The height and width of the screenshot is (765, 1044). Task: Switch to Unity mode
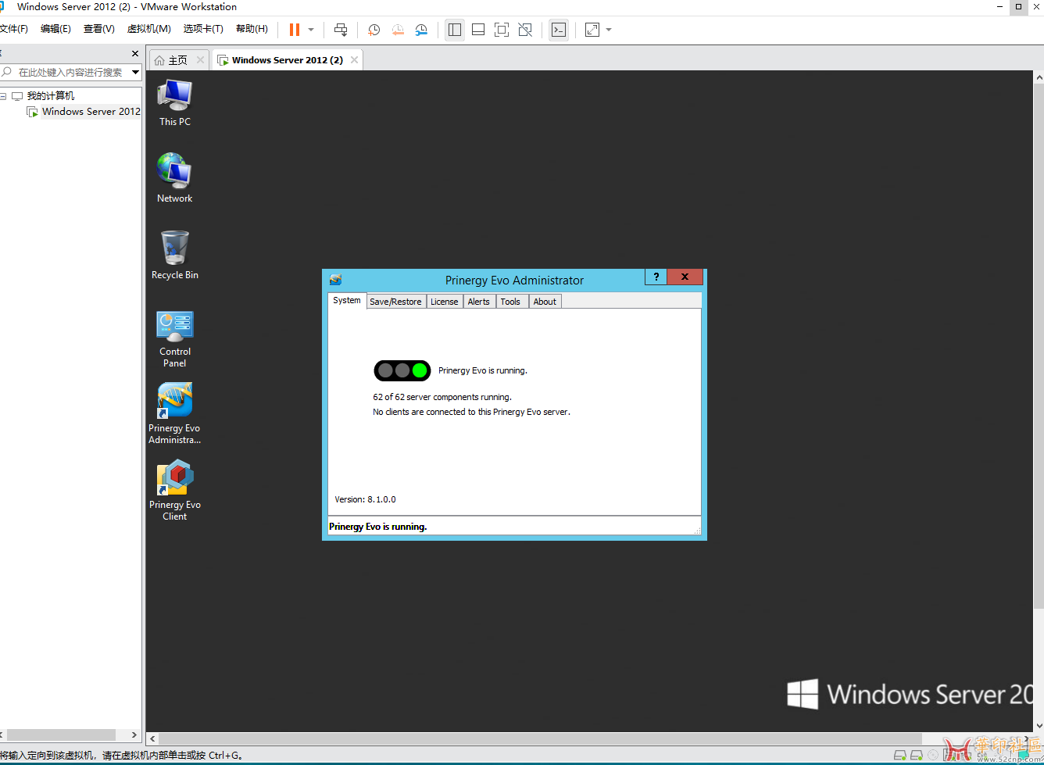pyautogui.click(x=525, y=30)
